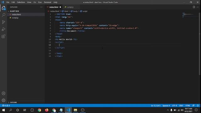201x113 pixels.
Task: Click the editor minimap preview
Action: 190,15
